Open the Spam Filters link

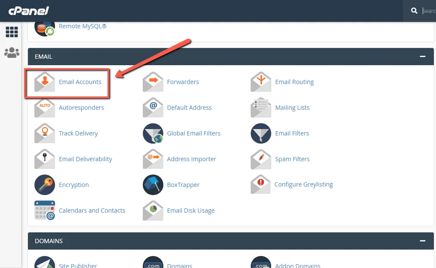(292, 159)
